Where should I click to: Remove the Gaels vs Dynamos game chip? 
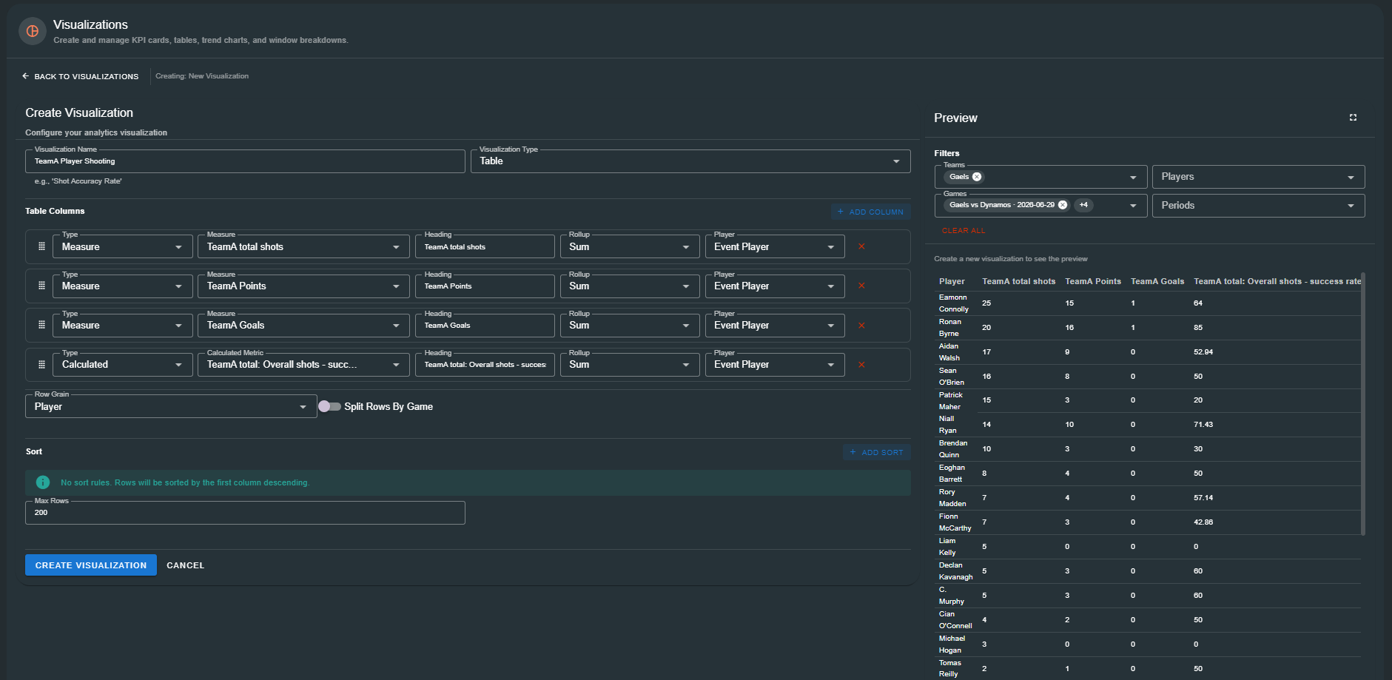1063,205
